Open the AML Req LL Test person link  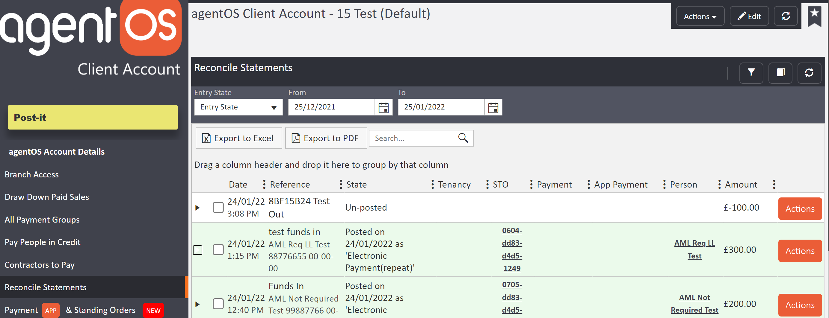[x=694, y=249]
